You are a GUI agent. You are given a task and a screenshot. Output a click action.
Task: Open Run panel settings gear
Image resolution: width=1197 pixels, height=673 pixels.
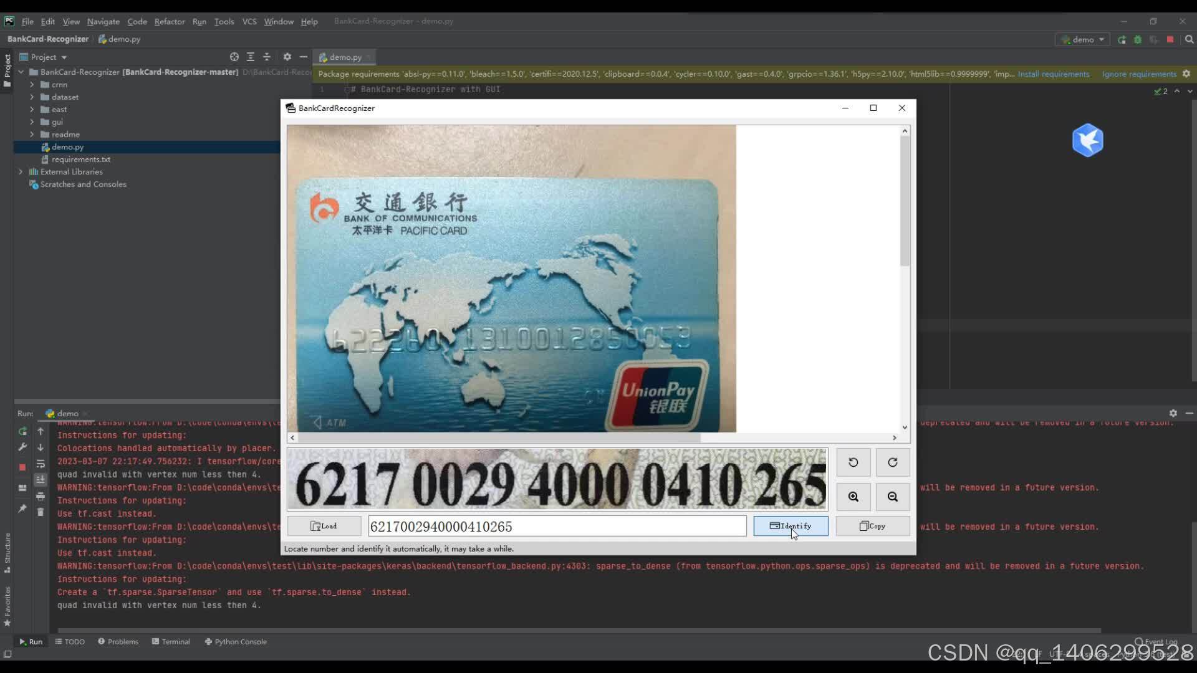[x=1173, y=413]
